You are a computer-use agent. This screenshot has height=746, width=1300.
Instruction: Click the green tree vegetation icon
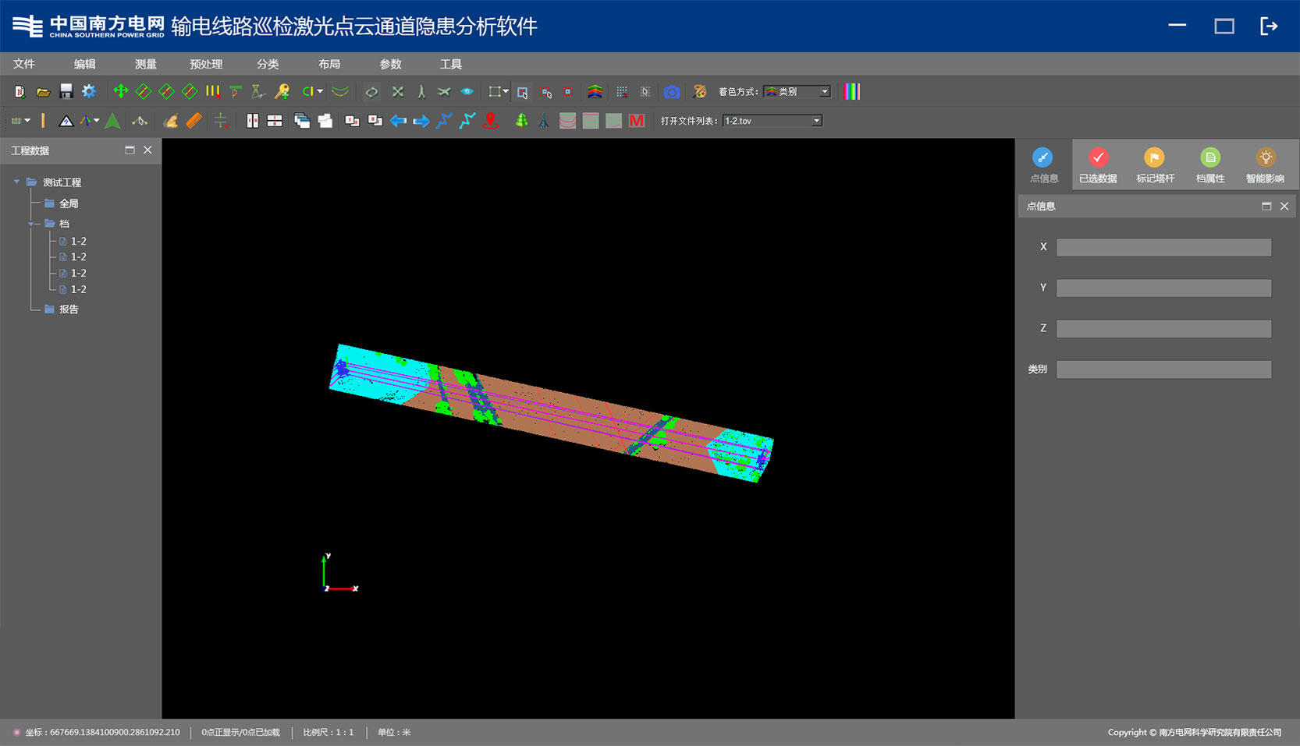[x=521, y=121]
